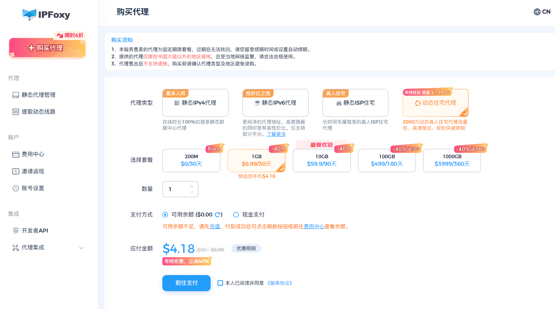This screenshot has width=555, height=309.
Task: Select 静态IPv4代理 proxy type
Action: pos(195,103)
